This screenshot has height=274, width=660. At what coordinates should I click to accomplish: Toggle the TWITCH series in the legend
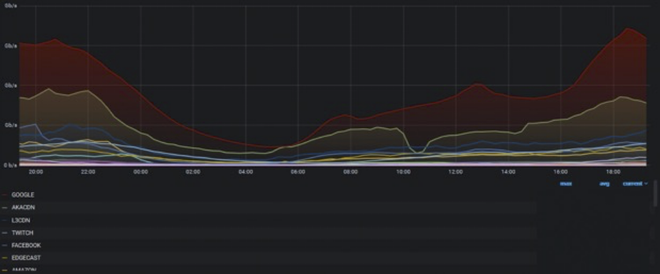point(22,233)
